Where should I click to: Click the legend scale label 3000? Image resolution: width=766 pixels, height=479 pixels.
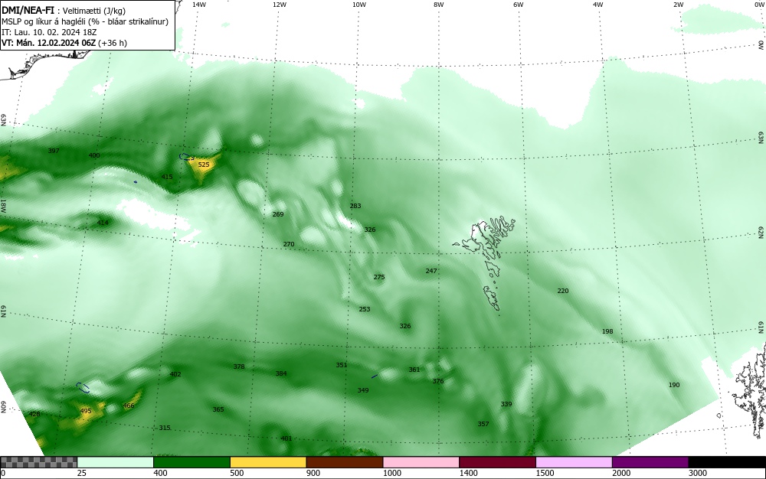pyautogui.click(x=698, y=473)
